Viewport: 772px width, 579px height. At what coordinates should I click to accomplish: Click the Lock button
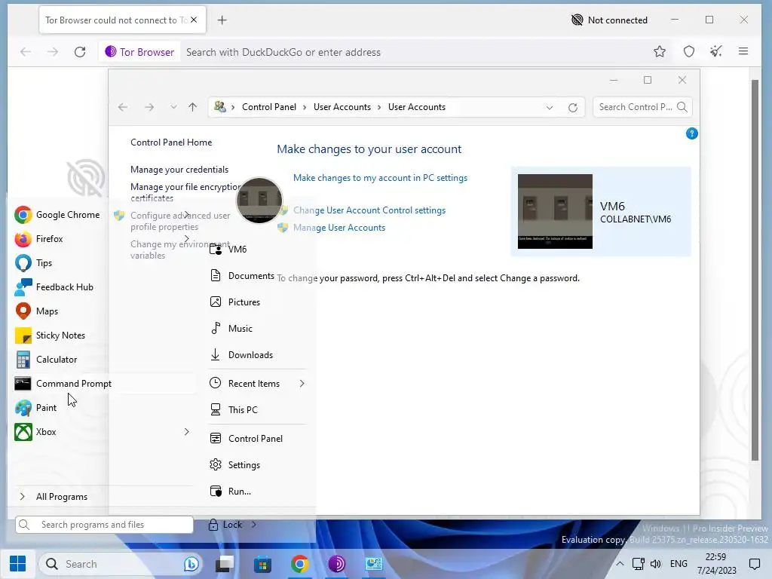(x=225, y=525)
